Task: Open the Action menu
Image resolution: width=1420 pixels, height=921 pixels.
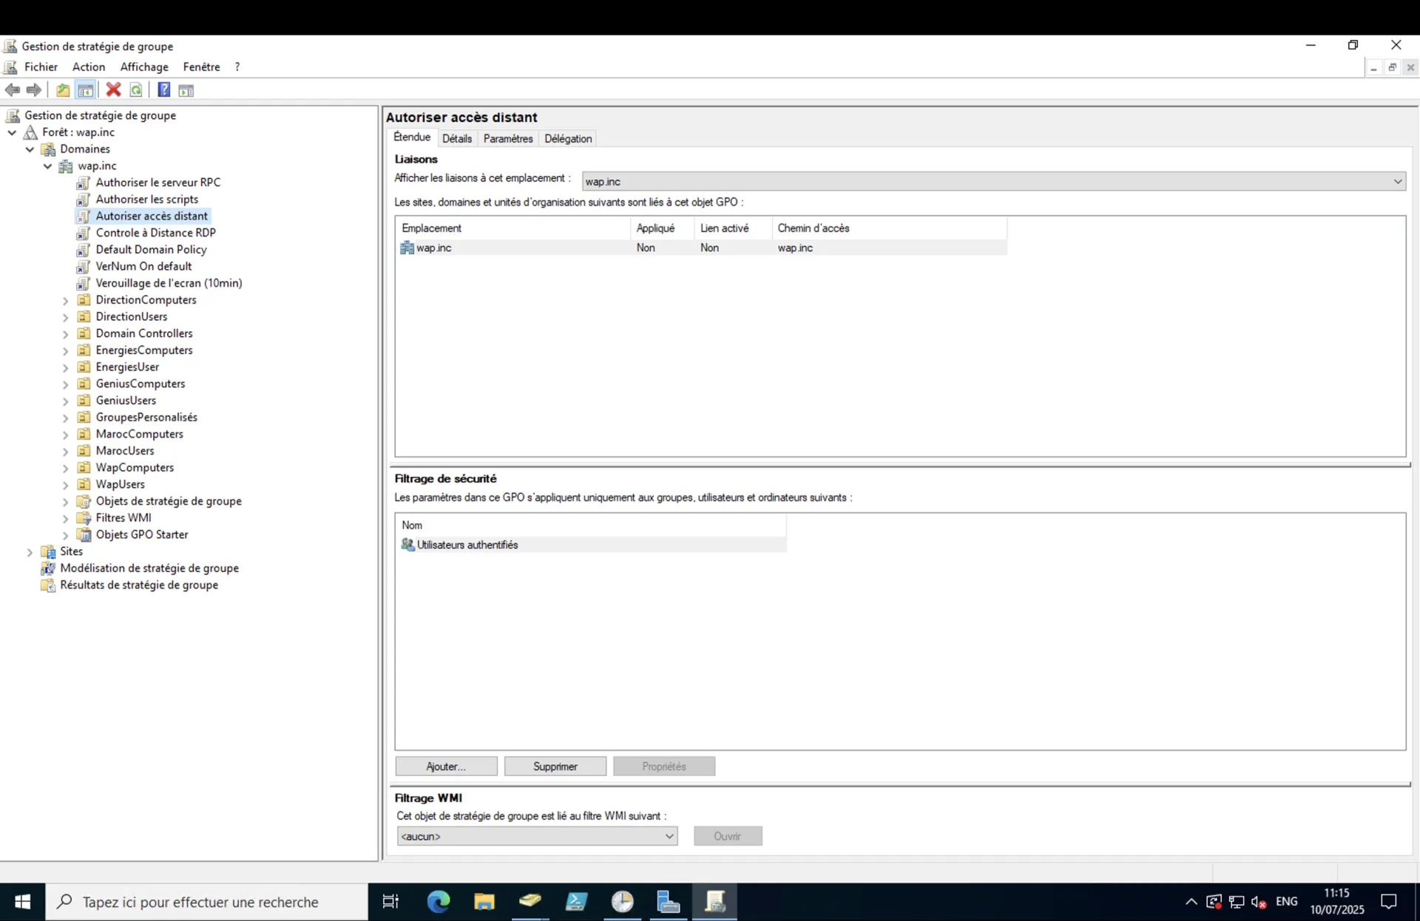Action: (88, 67)
